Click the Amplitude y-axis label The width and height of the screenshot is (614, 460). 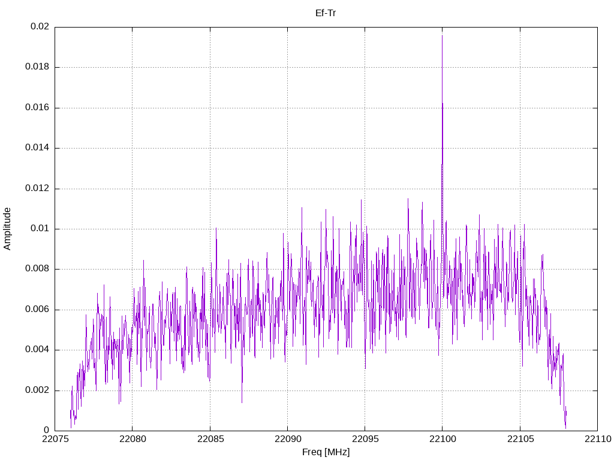[7, 229]
